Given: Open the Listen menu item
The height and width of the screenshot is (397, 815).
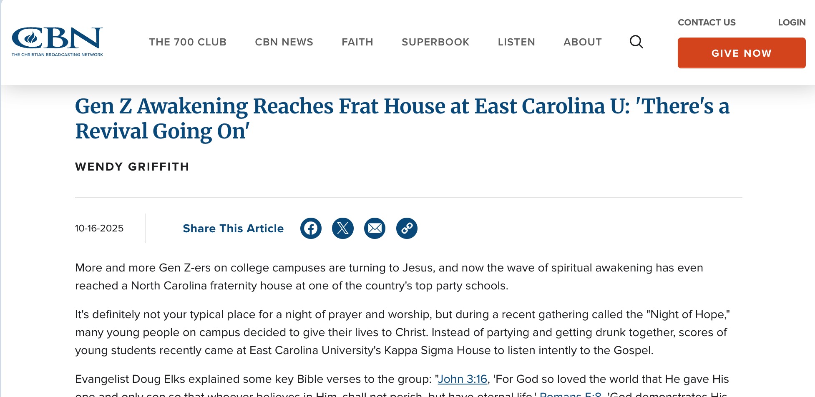Looking at the screenshot, I should pyautogui.click(x=516, y=42).
